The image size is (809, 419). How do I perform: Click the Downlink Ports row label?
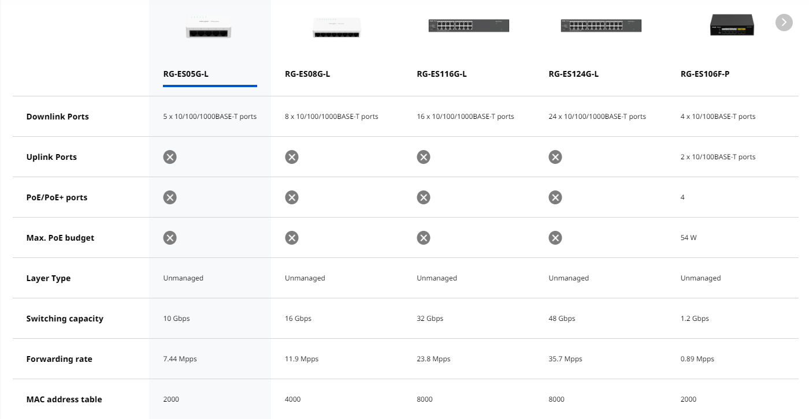(x=58, y=117)
